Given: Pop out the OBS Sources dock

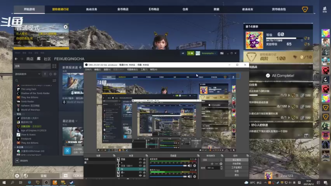Looking at the screenshot, I should 147,156.
